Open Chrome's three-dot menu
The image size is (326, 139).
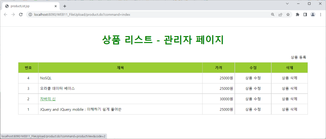pos(320,15)
